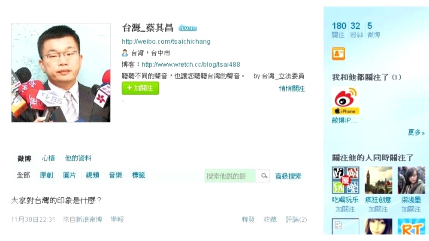Screen dimensions: 429x241
Task: Open the Weibo iPhone client icon
Action: (345, 101)
